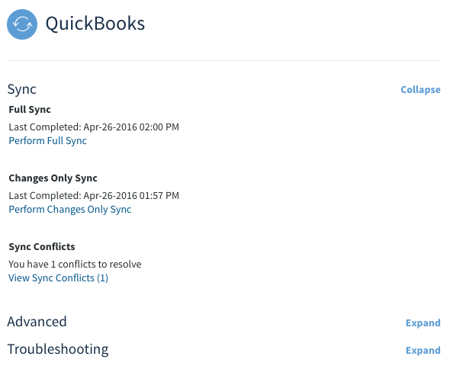This screenshot has height=369, width=453.
Task: Click 'Last Completed' label under Full Sync
Action: [45, 127]
